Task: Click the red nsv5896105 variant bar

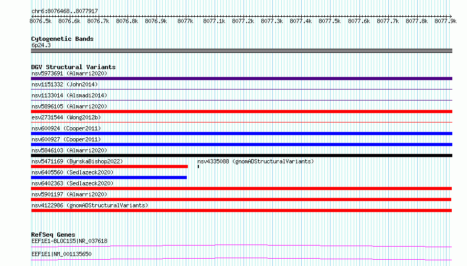Action: tap(241, 112)
